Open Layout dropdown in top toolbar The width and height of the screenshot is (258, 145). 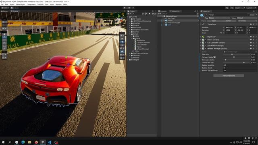tap(251, 8)
